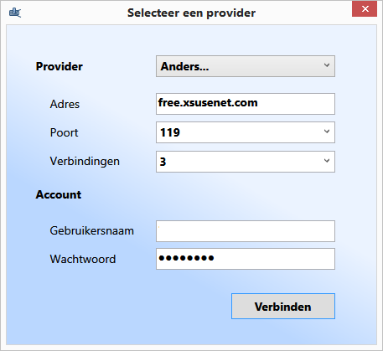Viewport: 383px width, 351px height.
Task: Expand the Provider dropdown arrow
Action: pos(327,65)
